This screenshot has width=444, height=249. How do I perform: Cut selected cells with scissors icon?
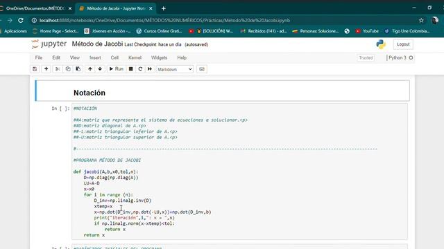click(58, 69)
